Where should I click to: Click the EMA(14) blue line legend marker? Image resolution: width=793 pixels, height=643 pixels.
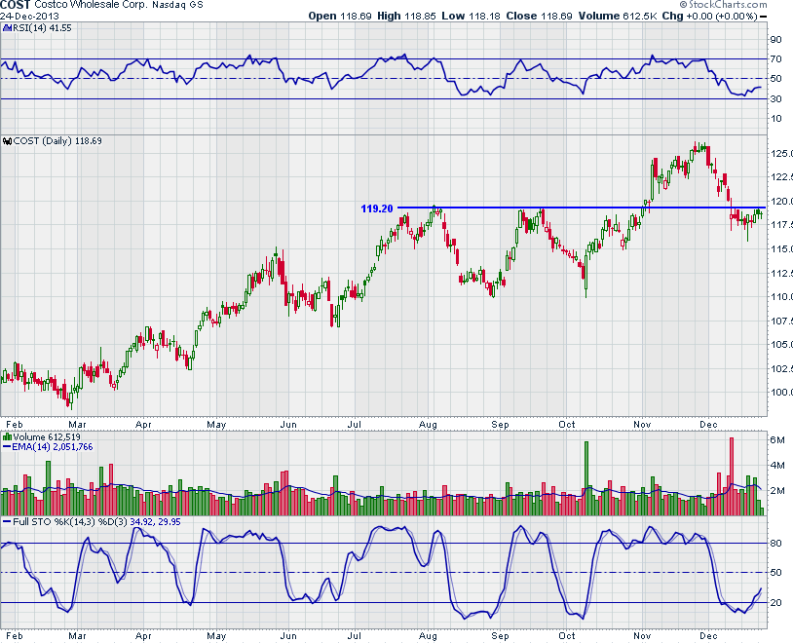tap(7, 447)
